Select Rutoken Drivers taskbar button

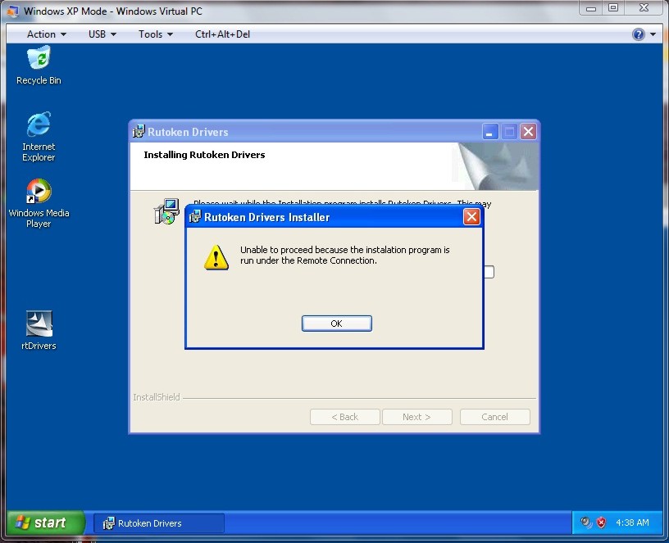pyautogui.click(x=159, y=523)
